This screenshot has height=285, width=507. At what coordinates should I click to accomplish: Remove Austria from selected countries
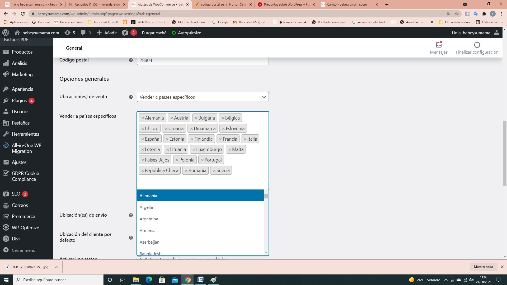[172, 118]
